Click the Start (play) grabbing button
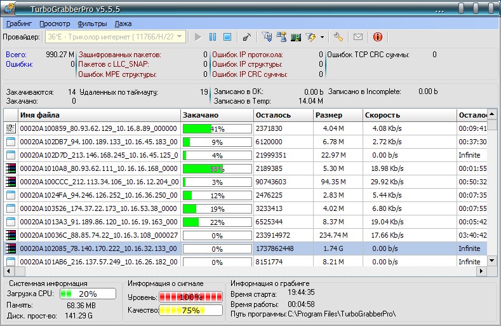The height and width of the screenshot is (326, 501). pos(198,37)
